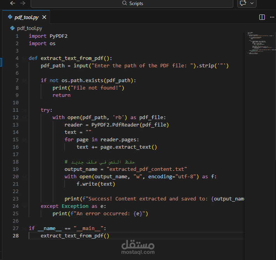
Task: Collapse the try block on line 11
Action: pos(24,110)
